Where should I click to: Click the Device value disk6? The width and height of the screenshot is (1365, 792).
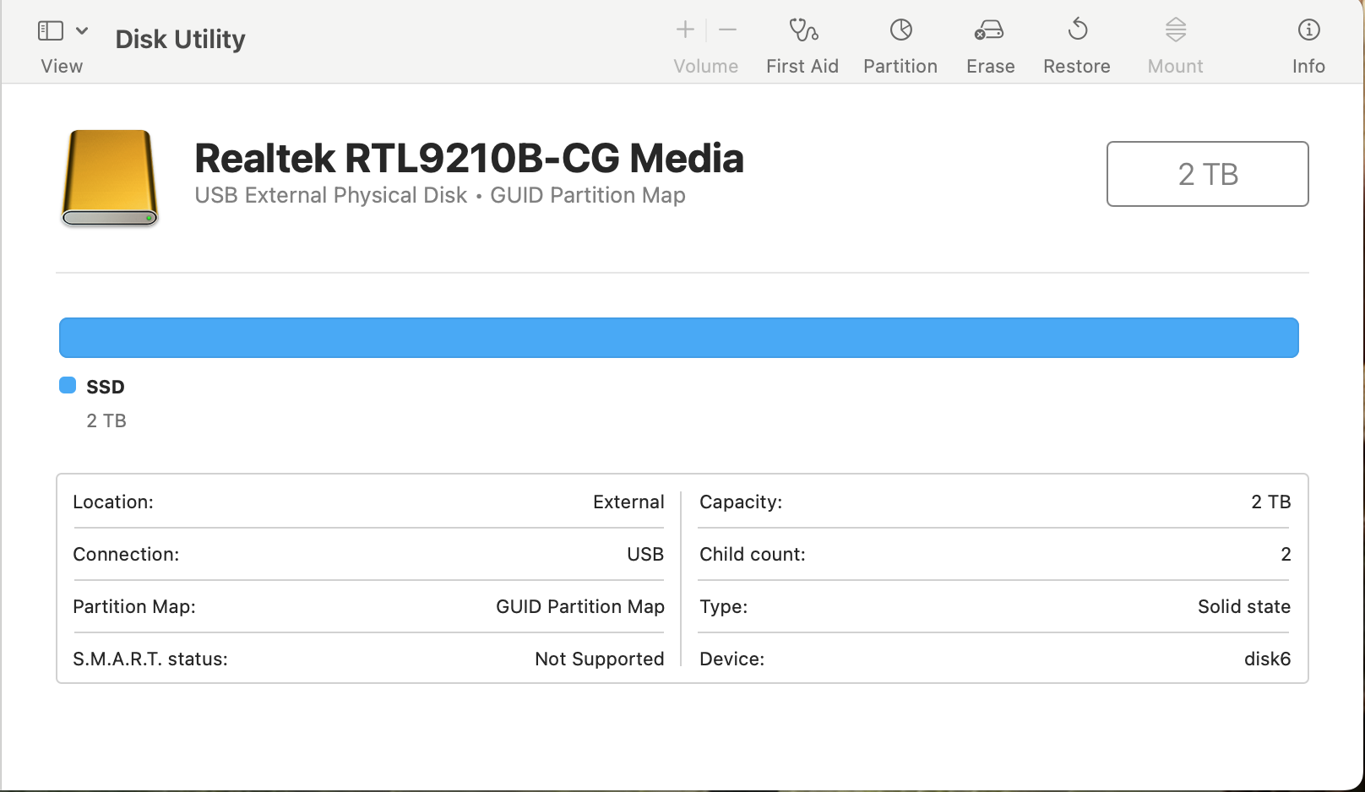click(1267, 659)
